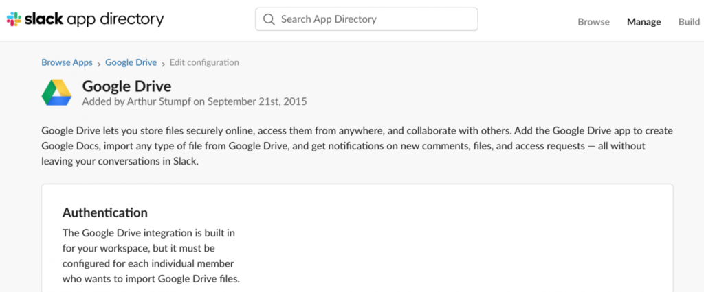Go to Browse Apps breadcrumb link

point(67,62)
